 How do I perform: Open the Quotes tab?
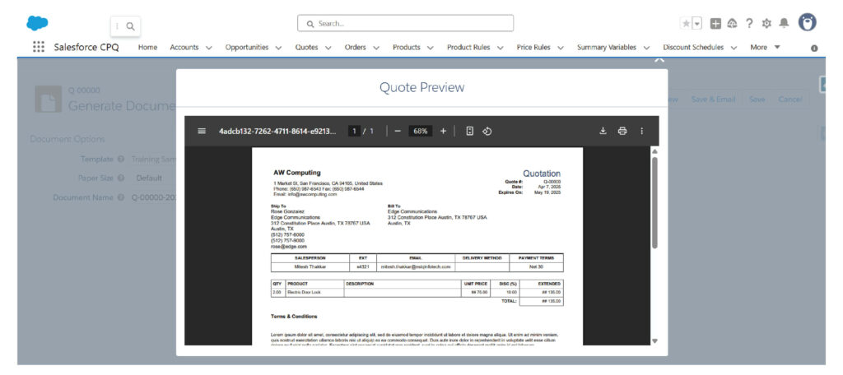[306, 47]
